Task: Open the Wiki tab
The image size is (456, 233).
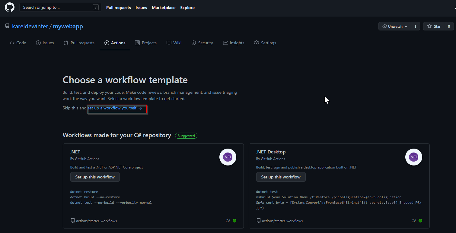Action: 174,43
